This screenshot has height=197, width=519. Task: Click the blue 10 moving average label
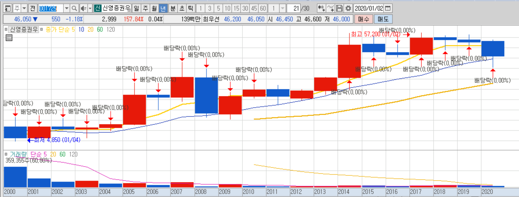tap(81, 30)
